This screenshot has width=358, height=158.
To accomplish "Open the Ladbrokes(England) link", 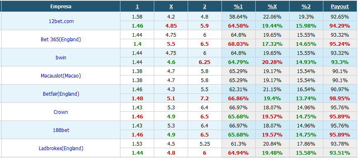I will tap(61, 149).
